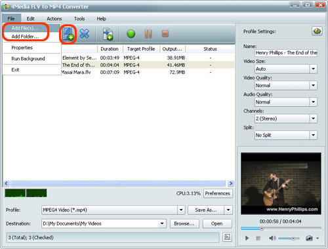
Task: Stop conversion with the red square icon
Action: (165, 33)
